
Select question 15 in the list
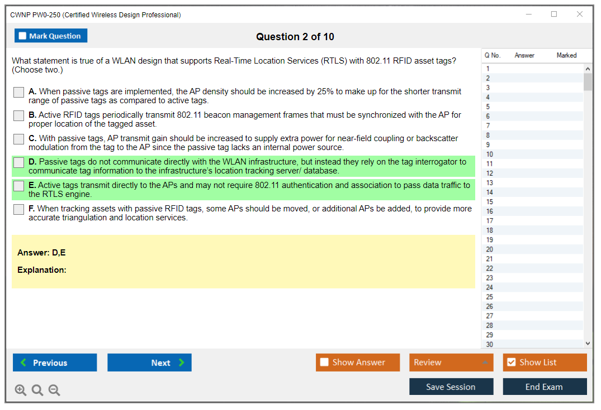click(490, 202)
